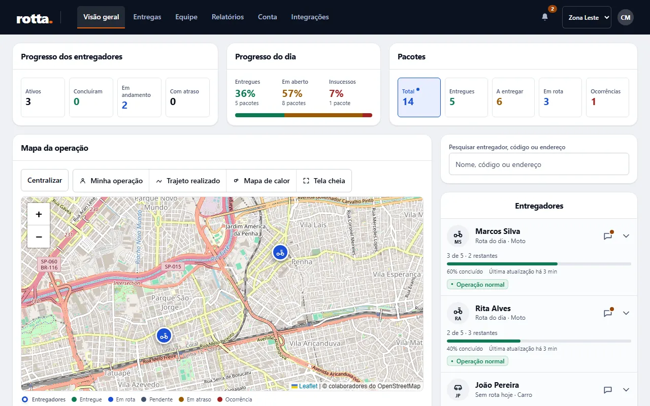Viewport: 650px width, 406px height.
Task: Expand João Pereira's details
Action: (626, 390)
